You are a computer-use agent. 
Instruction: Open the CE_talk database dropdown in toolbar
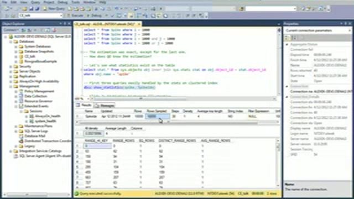tap(61, 15)
